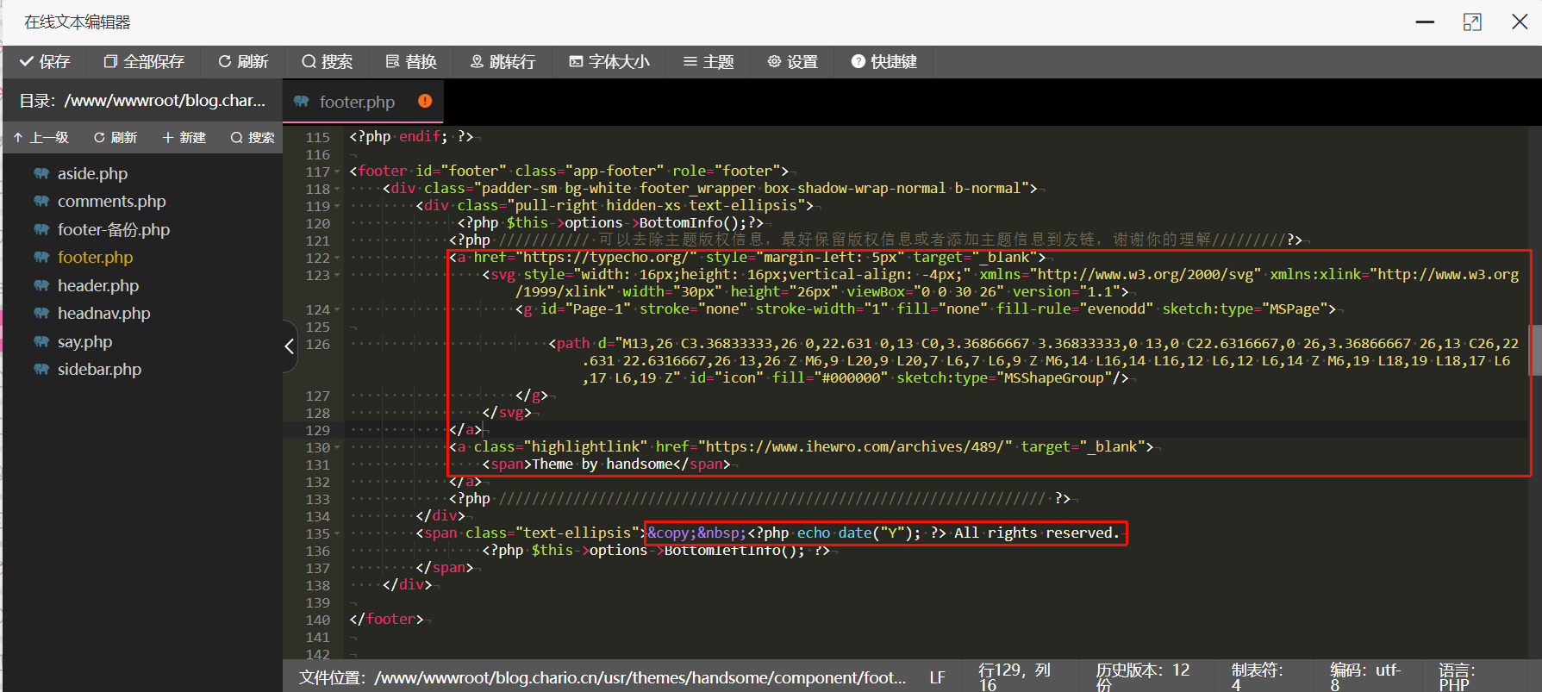Image resolution: width=1542 pixels, height=692 pixels.
Task: Collapse the file sidebar with the arrow handle
Action: click(x=289, y=346)
